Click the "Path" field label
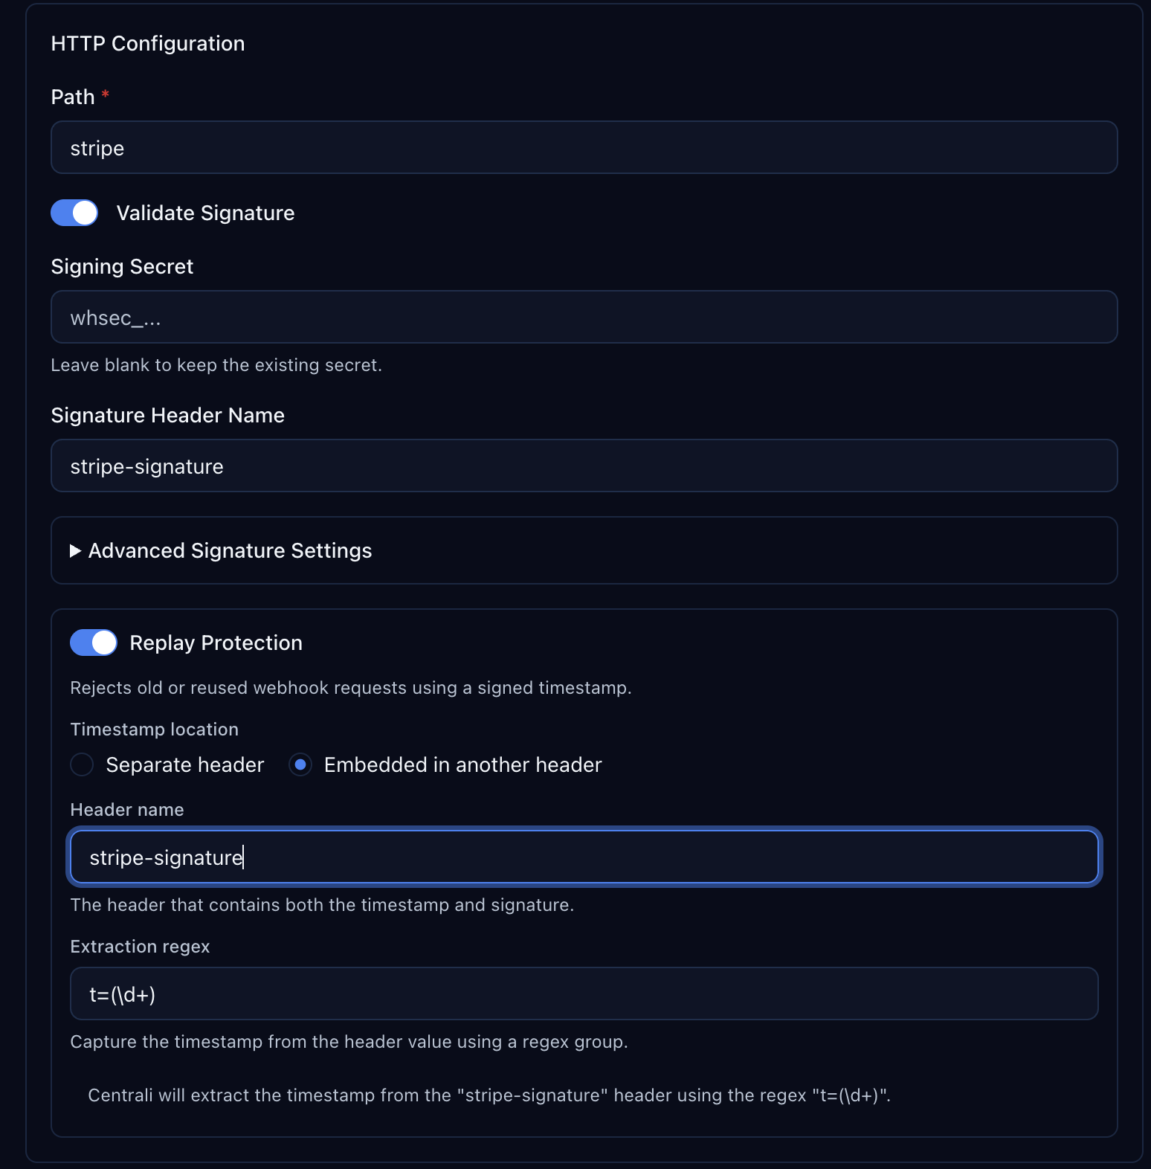1151x1169 pixels. click(73, 97)
